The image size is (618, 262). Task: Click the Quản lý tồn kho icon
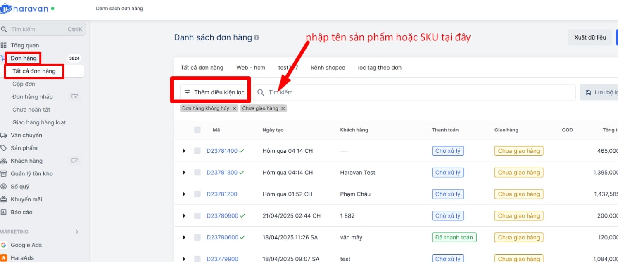pyautogui.click(x=4, y=173)
